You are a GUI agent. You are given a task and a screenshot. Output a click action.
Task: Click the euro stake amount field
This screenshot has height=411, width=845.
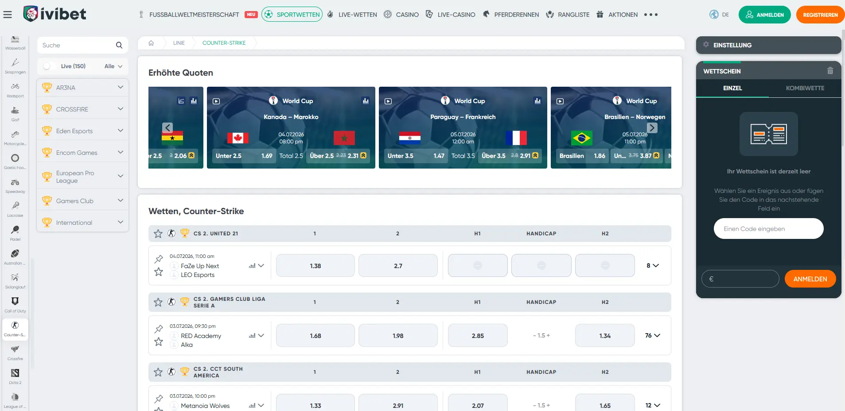(x=740, y=279)
